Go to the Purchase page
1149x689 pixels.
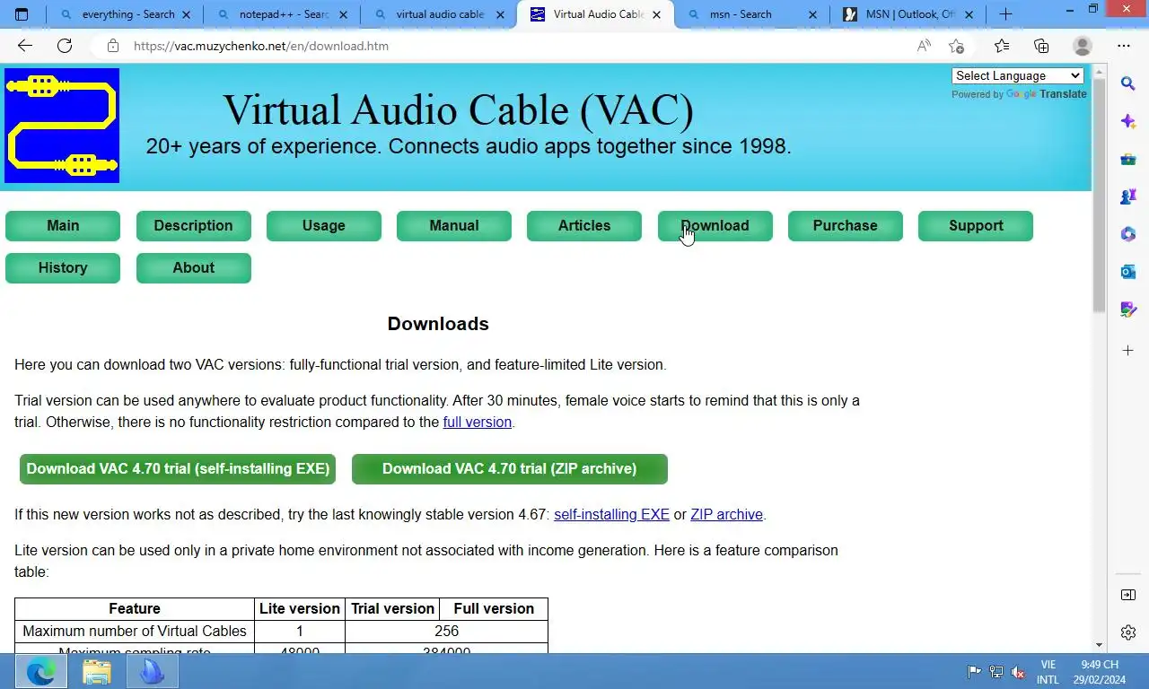tap(846, 226)
